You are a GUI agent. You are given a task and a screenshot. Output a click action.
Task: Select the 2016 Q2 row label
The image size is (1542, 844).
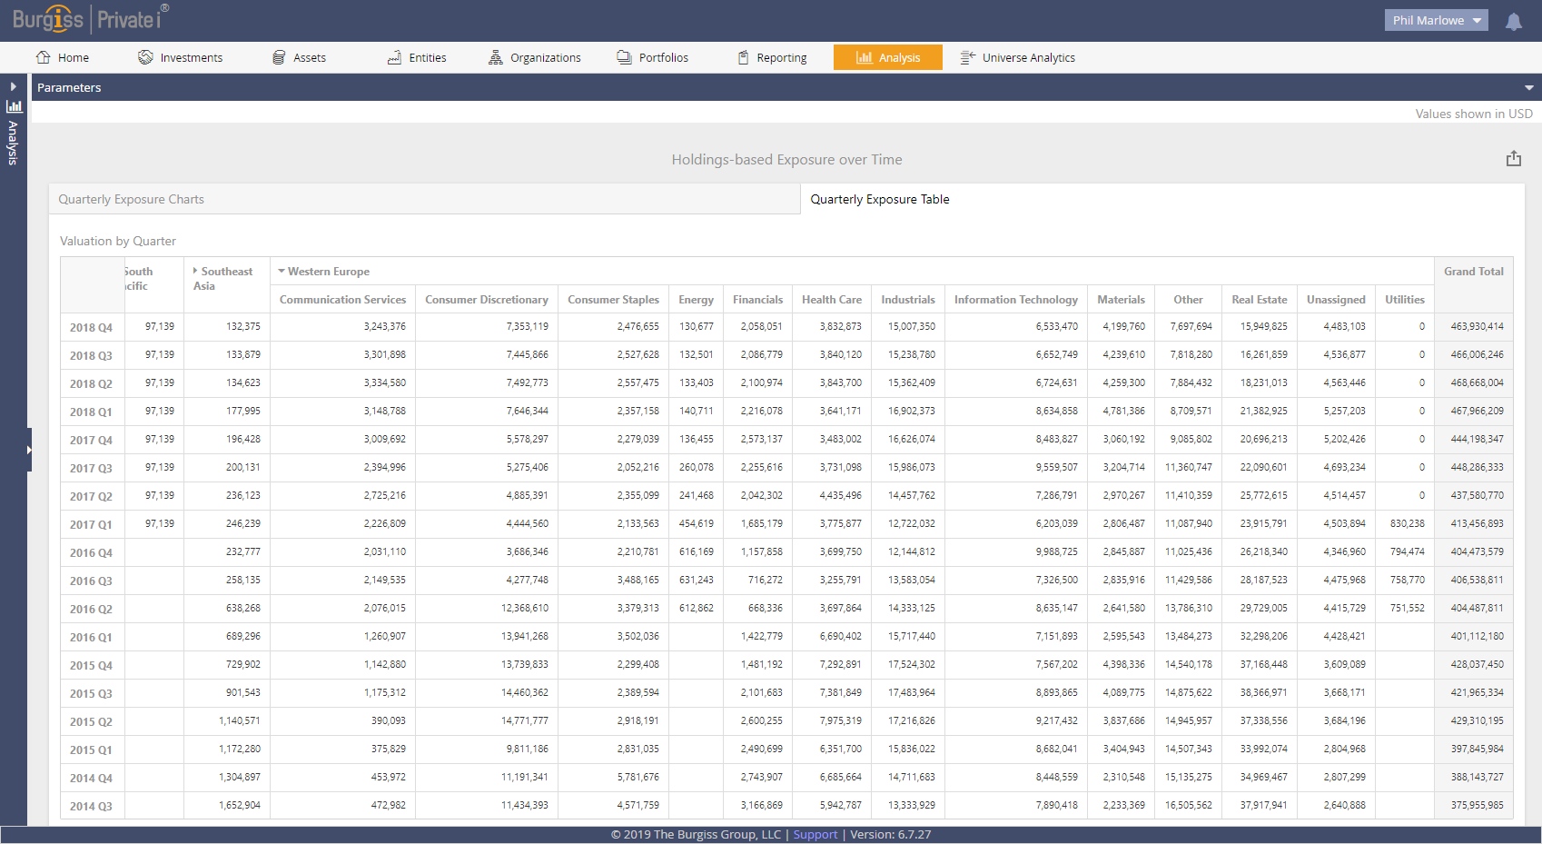tap(91, 609)
